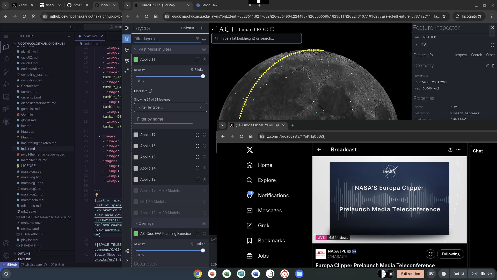Screen dimensions: 497x280
Task: Click the Filter by name field
Action: [163, 119]
